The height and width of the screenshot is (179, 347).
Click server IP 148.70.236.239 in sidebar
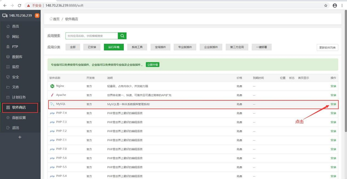pos(20,16)
